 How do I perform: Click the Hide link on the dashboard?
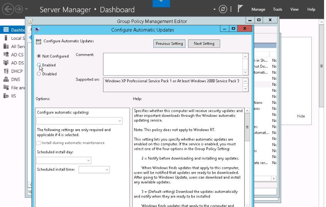point(301,116)
